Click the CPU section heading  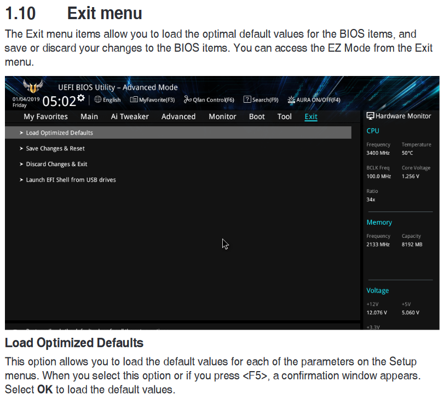[x=373, y=131]
